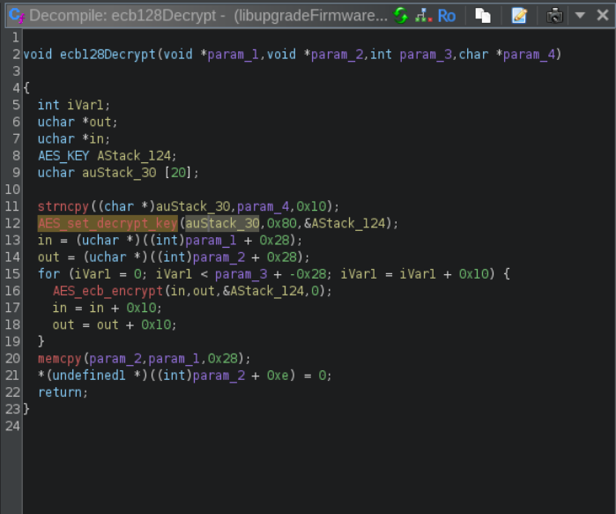Click the 0x80 constant on line 12
The height and width of the screenshot is (514, 616).
(282, 223)
